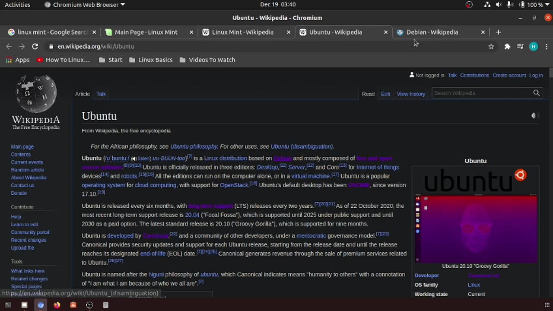The height and width of the screenshot is (311, 553).
Task: Click the Ubuntu circle-of-friends logo in the infobox
Action: pos(520,175)
